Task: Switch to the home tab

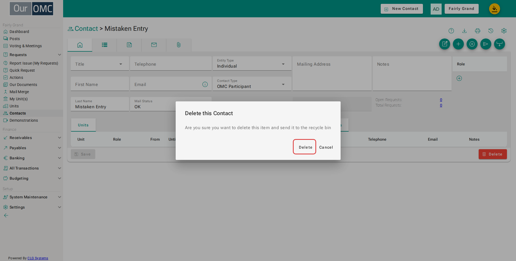Action: [80, 45]
